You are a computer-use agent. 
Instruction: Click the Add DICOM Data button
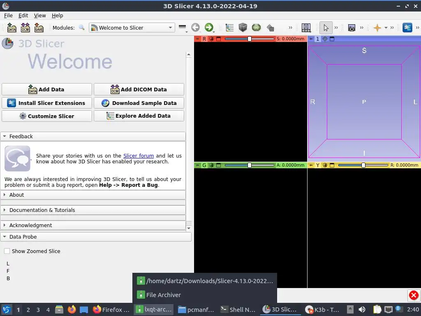pos(139,89)
